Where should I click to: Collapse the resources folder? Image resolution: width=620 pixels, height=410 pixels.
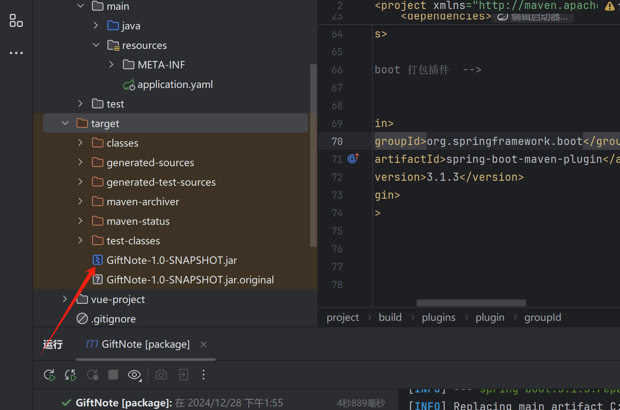pyautogui.click(x=96, y=45)
